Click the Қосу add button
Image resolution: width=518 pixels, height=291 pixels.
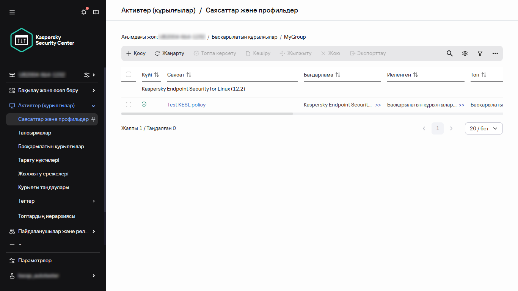pyautogui.click(x=136, y=53)
